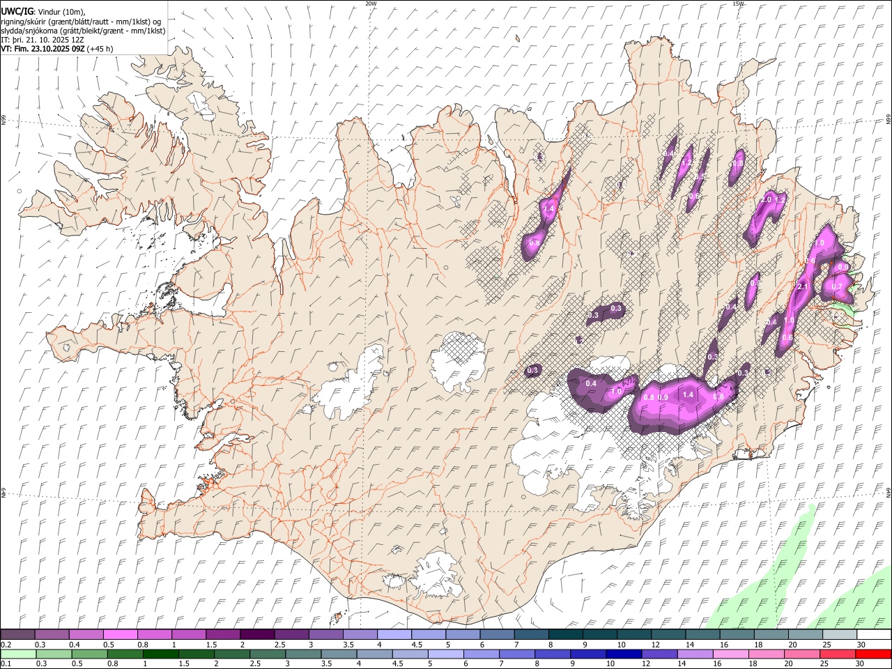Image resolution: width=892 pixels, height=669 pixels.
Task: Click the 'IT: þri. 21. 10. 2025 12Z' line
Action: 42,40
